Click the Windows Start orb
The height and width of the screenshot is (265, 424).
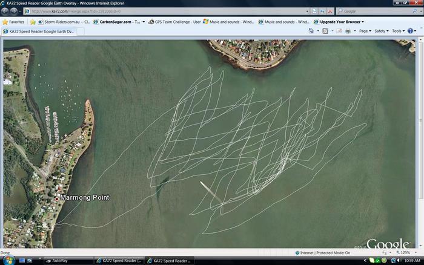6,261
